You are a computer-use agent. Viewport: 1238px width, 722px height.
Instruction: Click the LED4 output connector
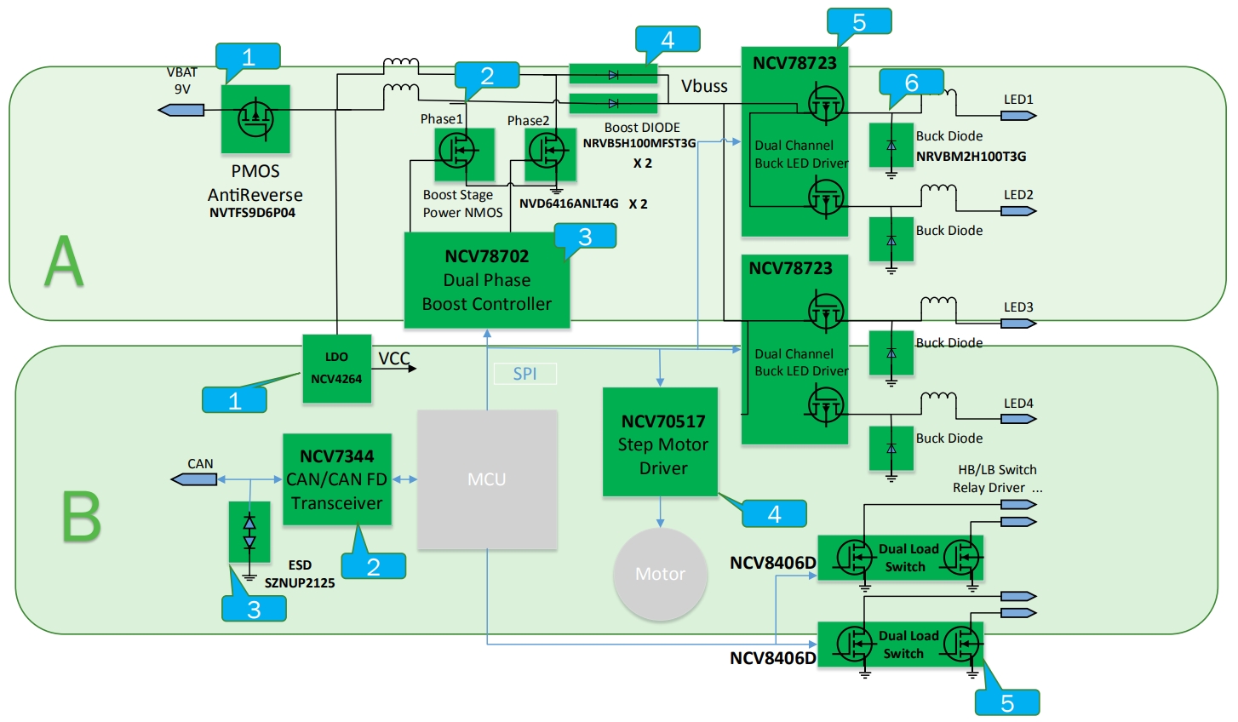pos(1018,419)
